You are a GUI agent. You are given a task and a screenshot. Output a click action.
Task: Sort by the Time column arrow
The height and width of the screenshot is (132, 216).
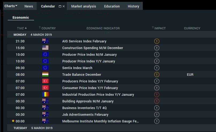26,28
